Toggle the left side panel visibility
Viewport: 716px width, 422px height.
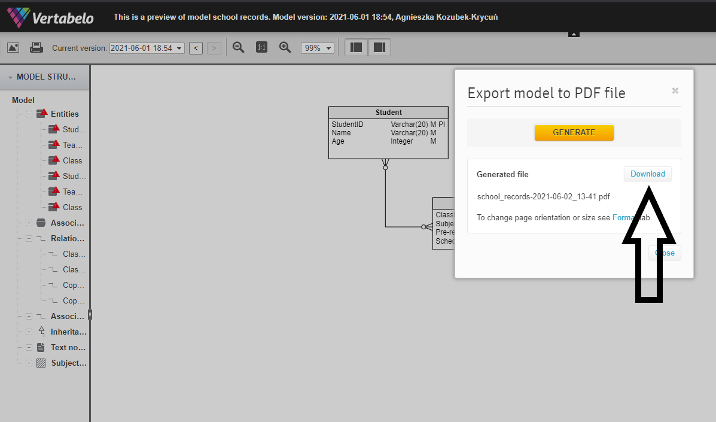(x=356, y=47)
